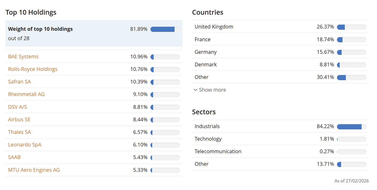Select the SAAB holding link
377x190 pixels.
coord(14,157)
